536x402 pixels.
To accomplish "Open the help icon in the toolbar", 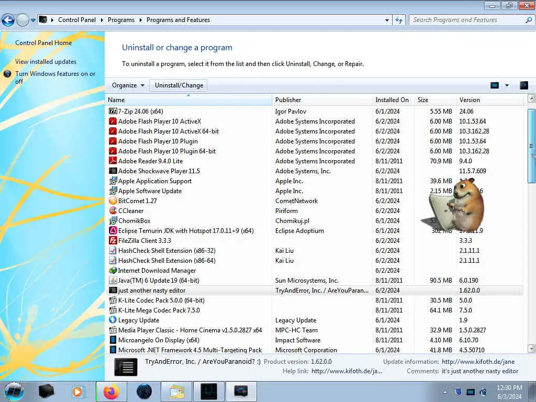I will click(x=523, y=85).
